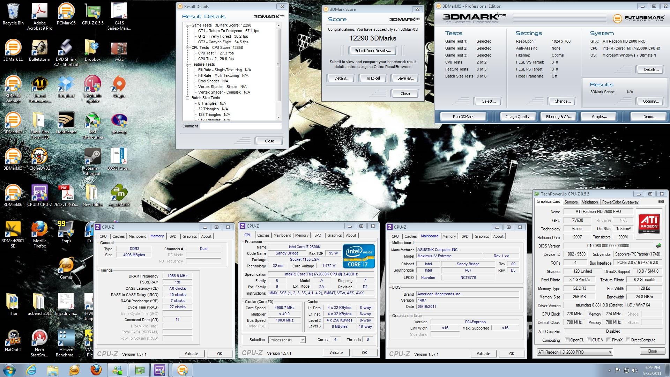
Task: Launch PCMark05 desktop shortcut
Action: (x=66, y=14)
